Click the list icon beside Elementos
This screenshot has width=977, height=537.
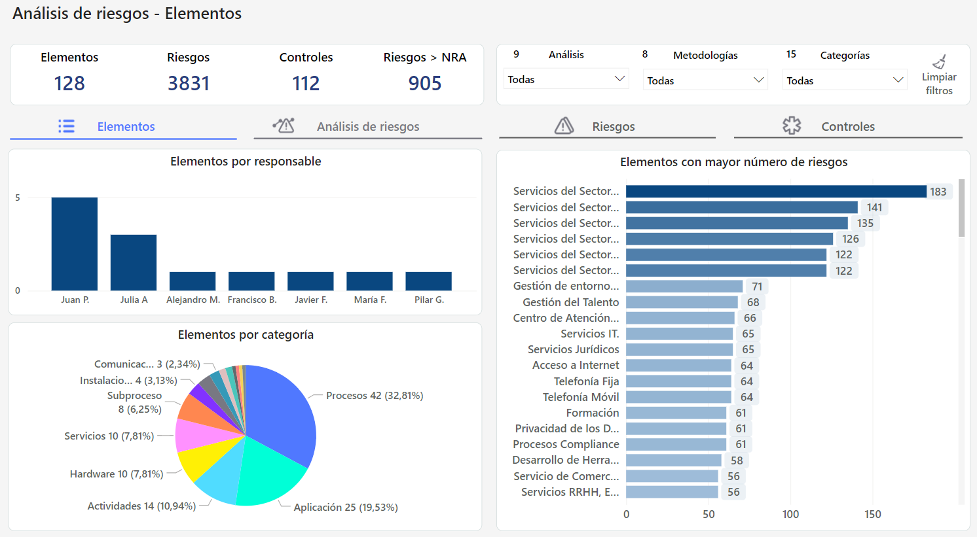(x=66, y=126)
